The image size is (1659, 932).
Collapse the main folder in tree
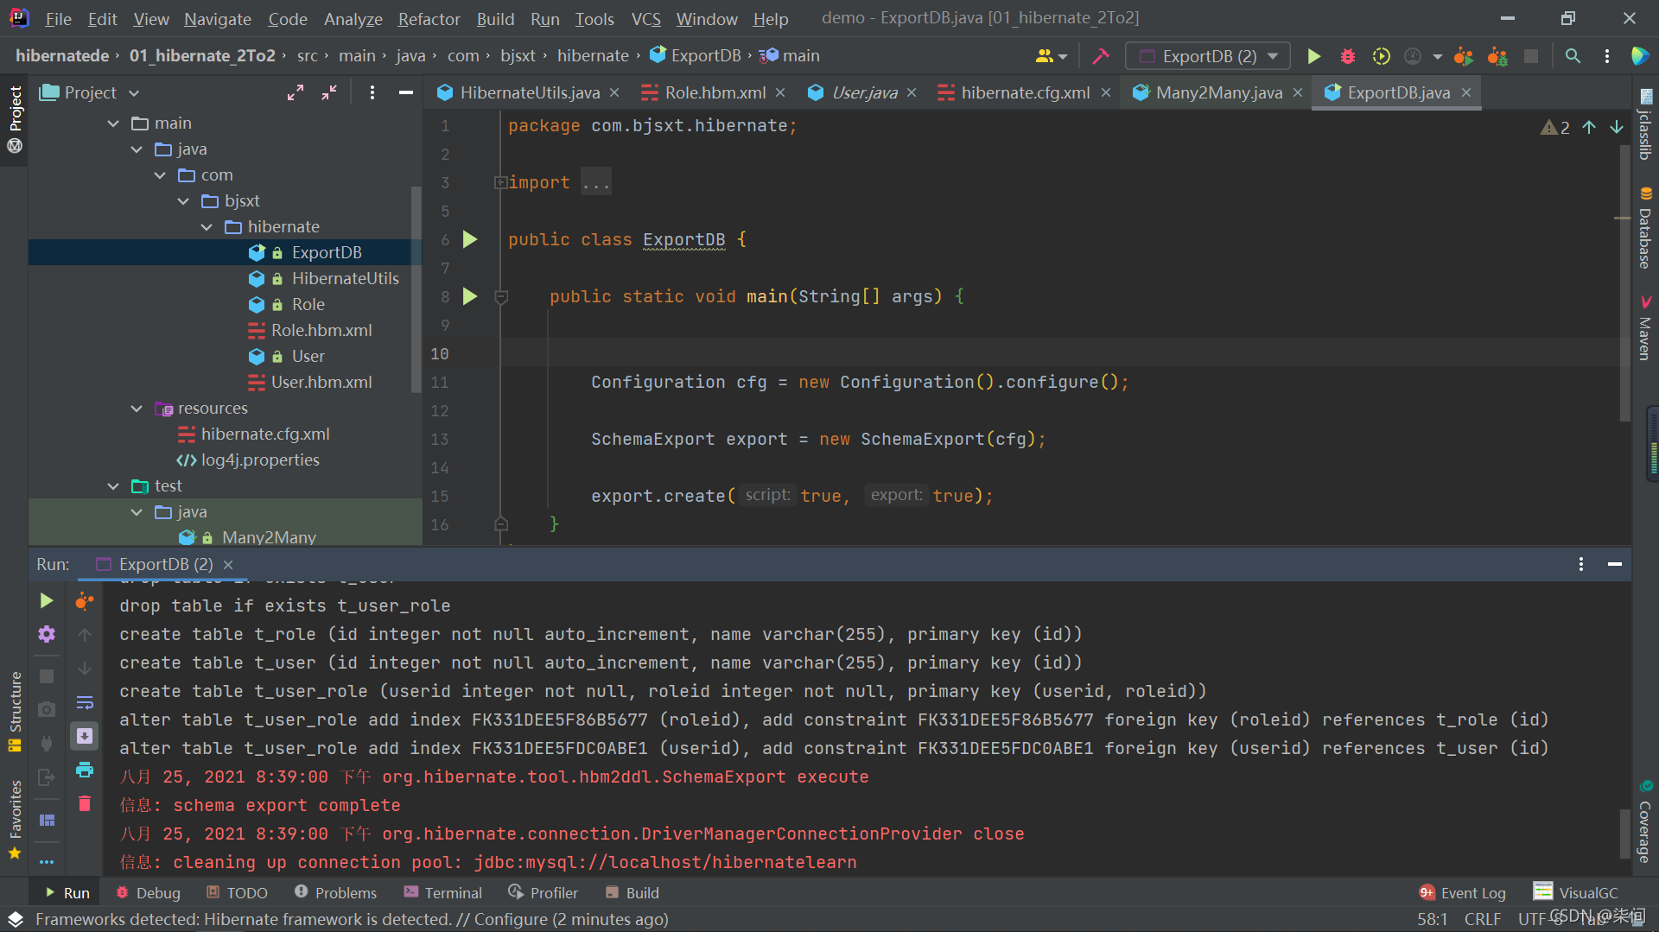113,124
